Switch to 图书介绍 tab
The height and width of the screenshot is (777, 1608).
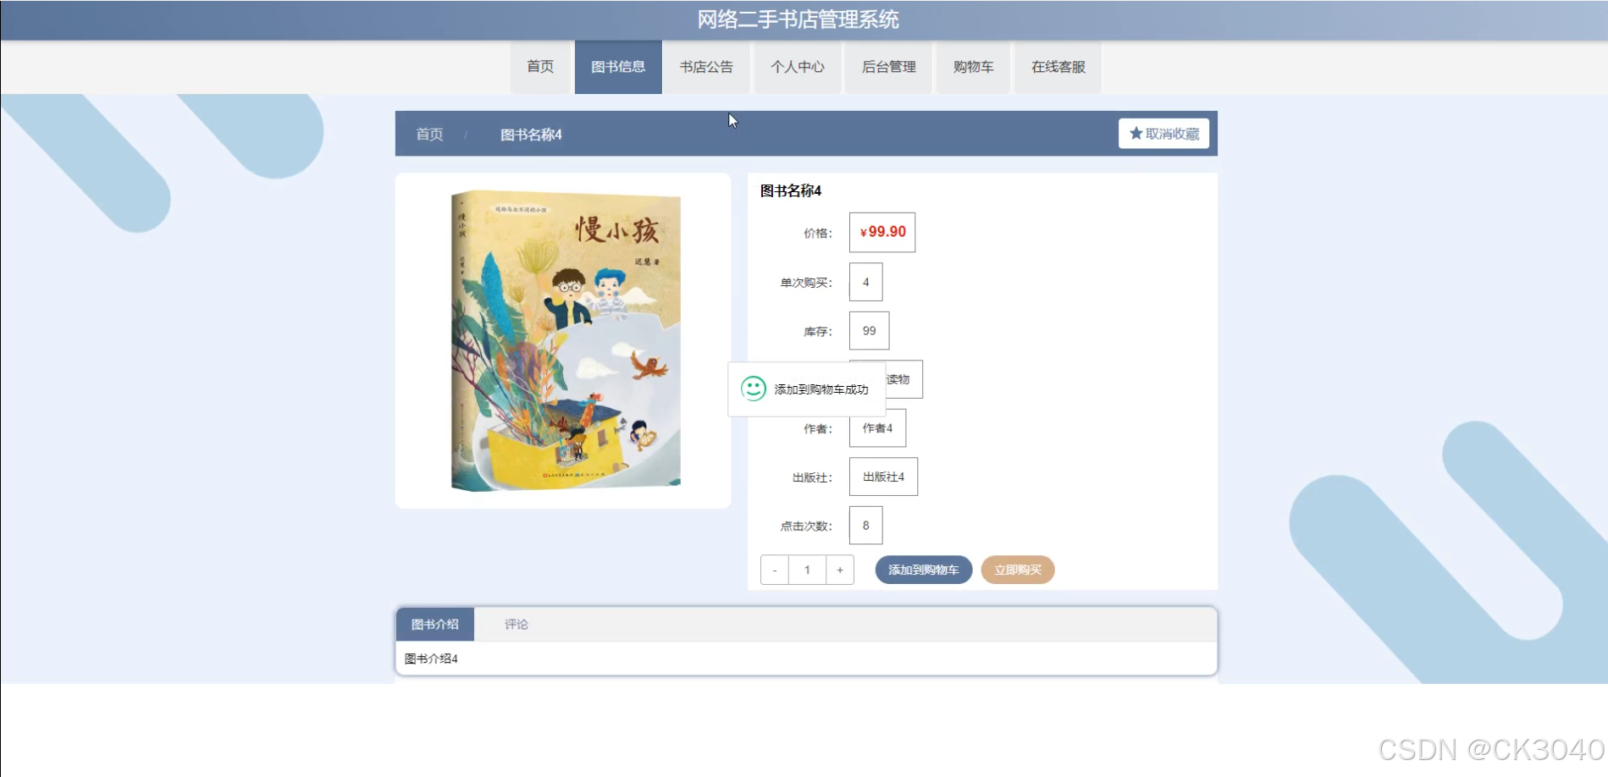click(x=435, y=625)
